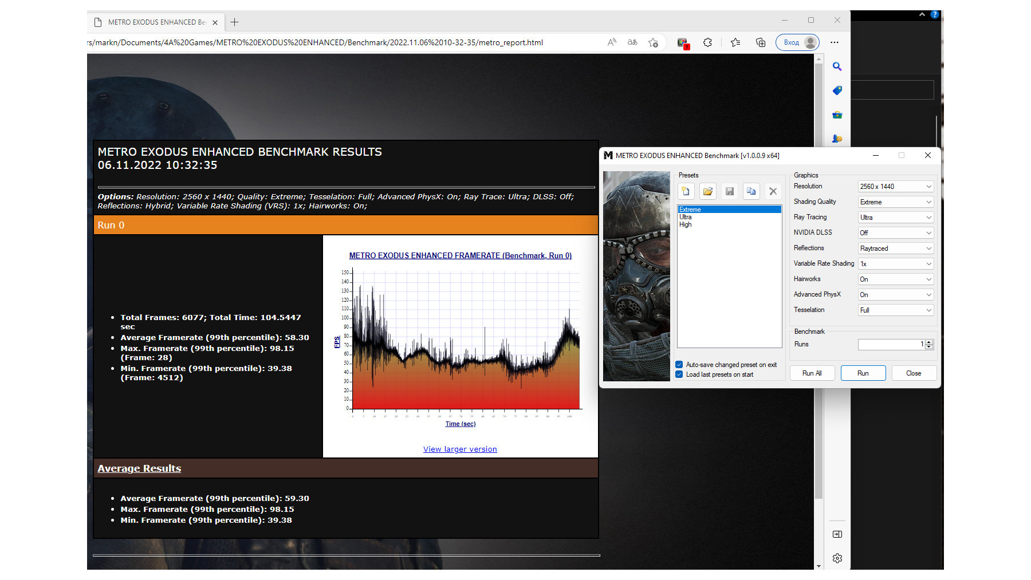
Task: Switch to the METRO EXODUS ENHANCED browser tab
Action: [156, 22]
